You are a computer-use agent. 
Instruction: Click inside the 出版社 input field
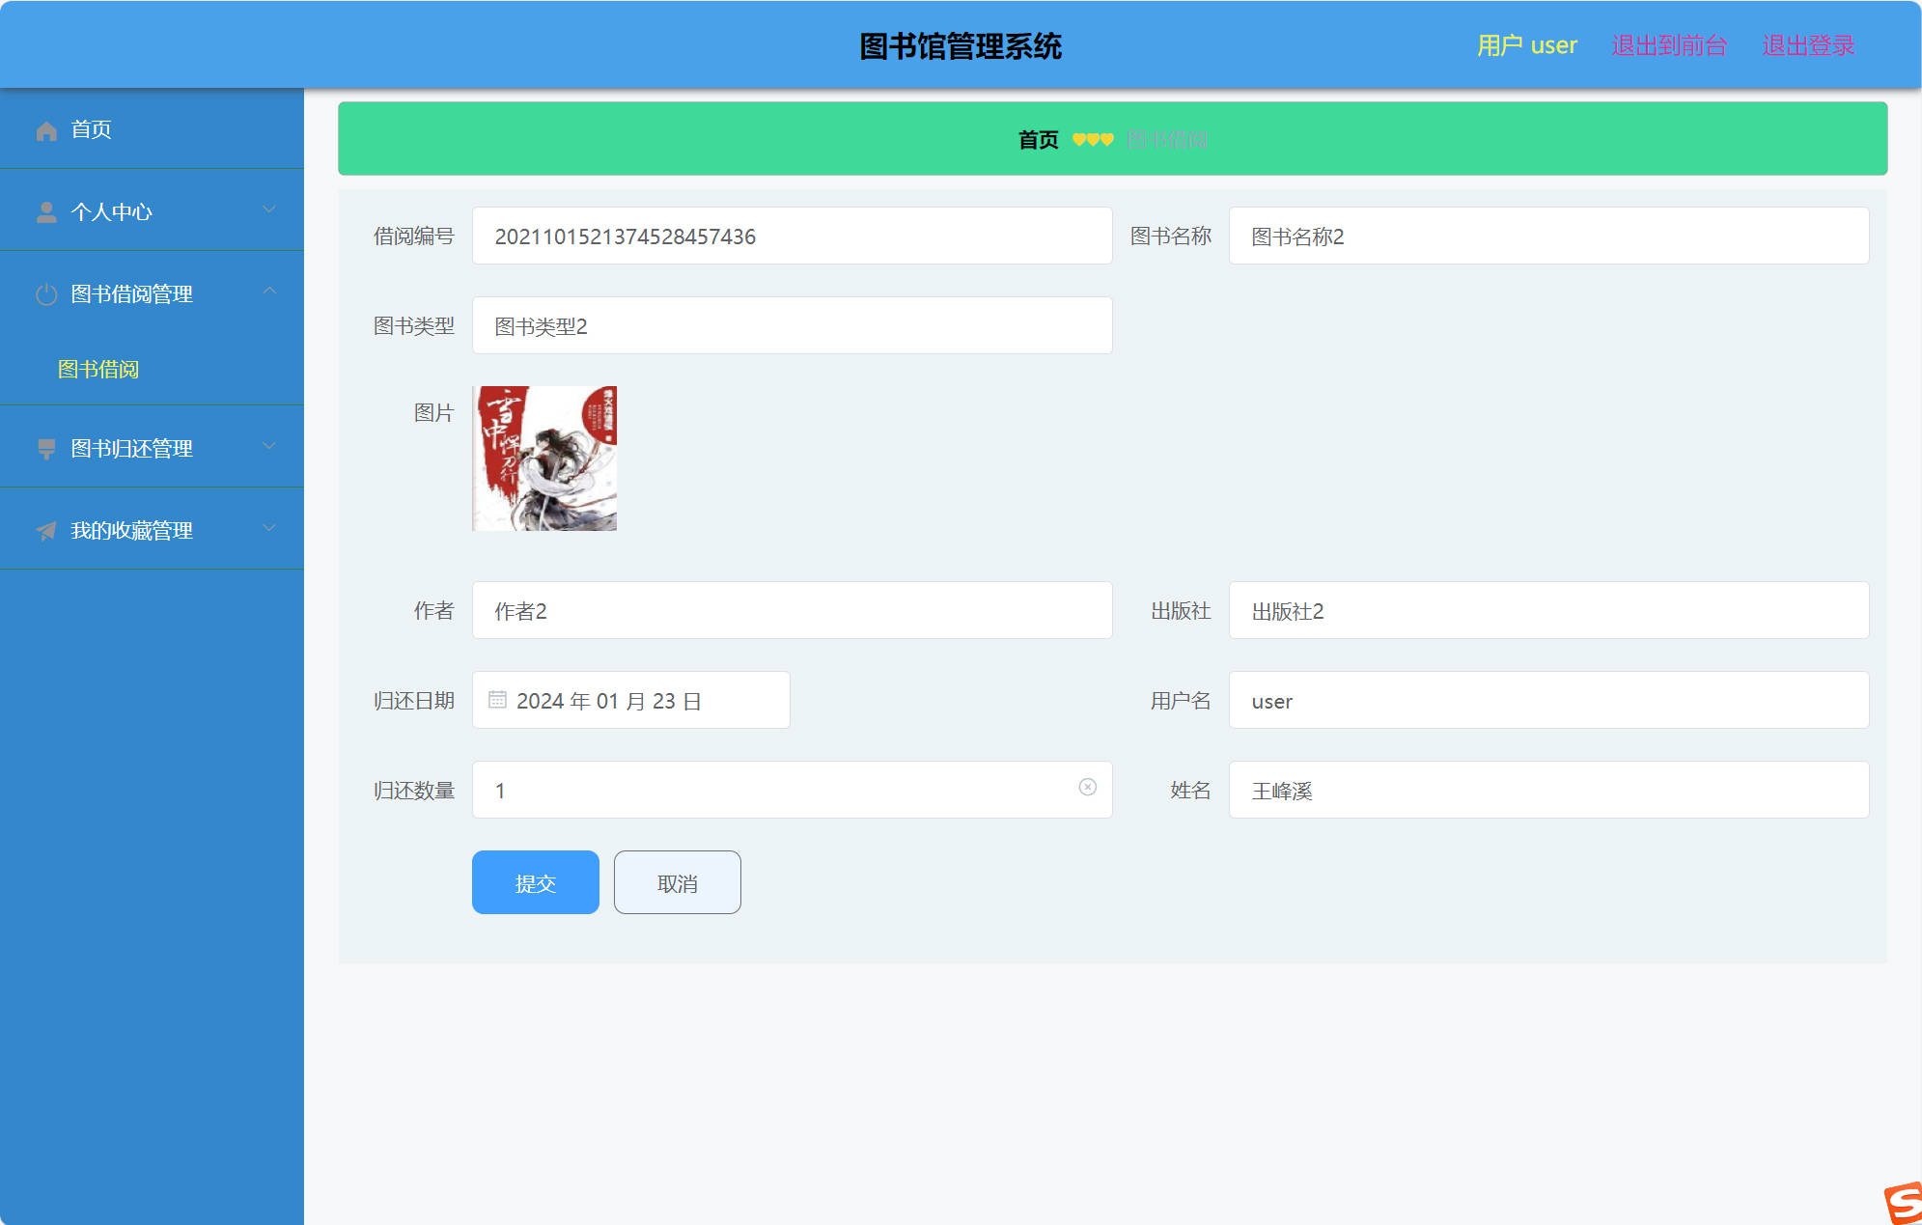(x=1545, y=610)
